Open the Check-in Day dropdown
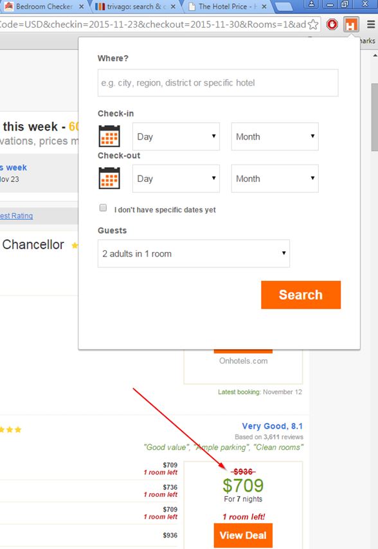The width and height of the screenshot is (378, 549). pyautogui.click(x=176, y=136)
